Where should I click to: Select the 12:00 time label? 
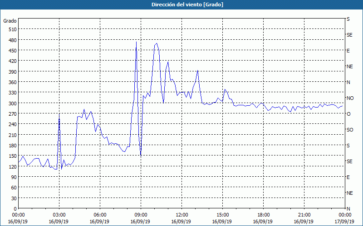pos(181,215)
